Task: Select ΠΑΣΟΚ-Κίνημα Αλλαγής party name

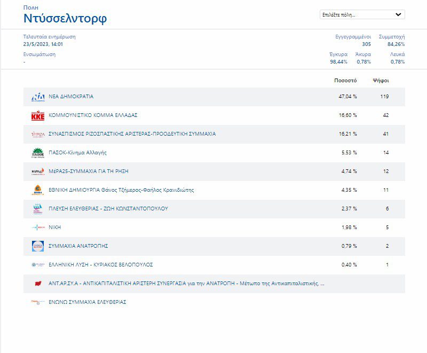Action: tap(77, 153)
